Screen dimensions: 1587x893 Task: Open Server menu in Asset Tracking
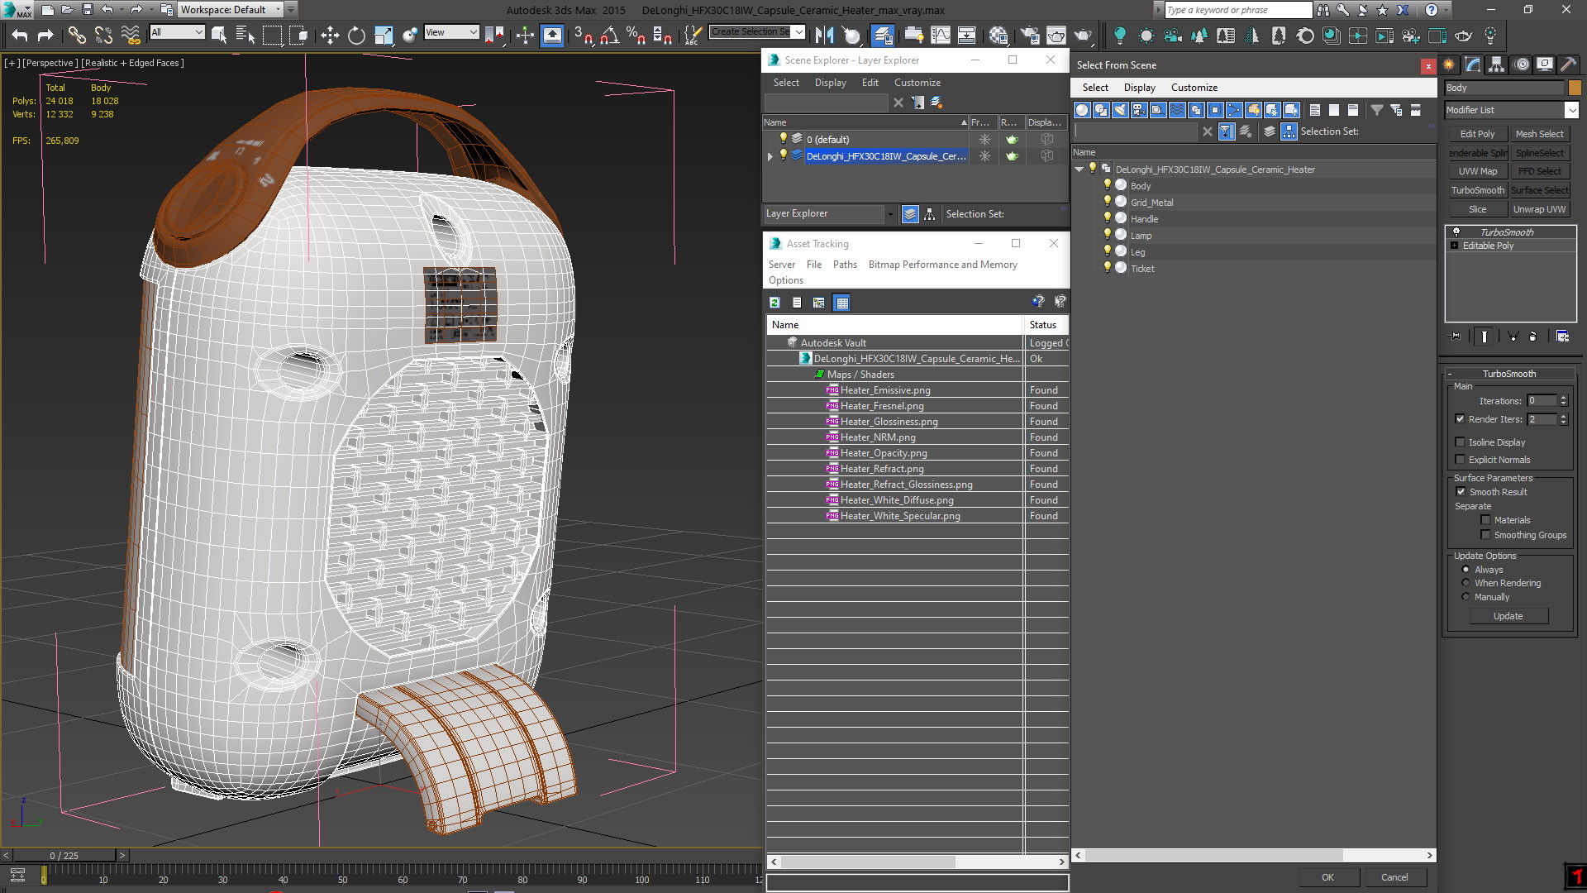[x=781, y=265]
